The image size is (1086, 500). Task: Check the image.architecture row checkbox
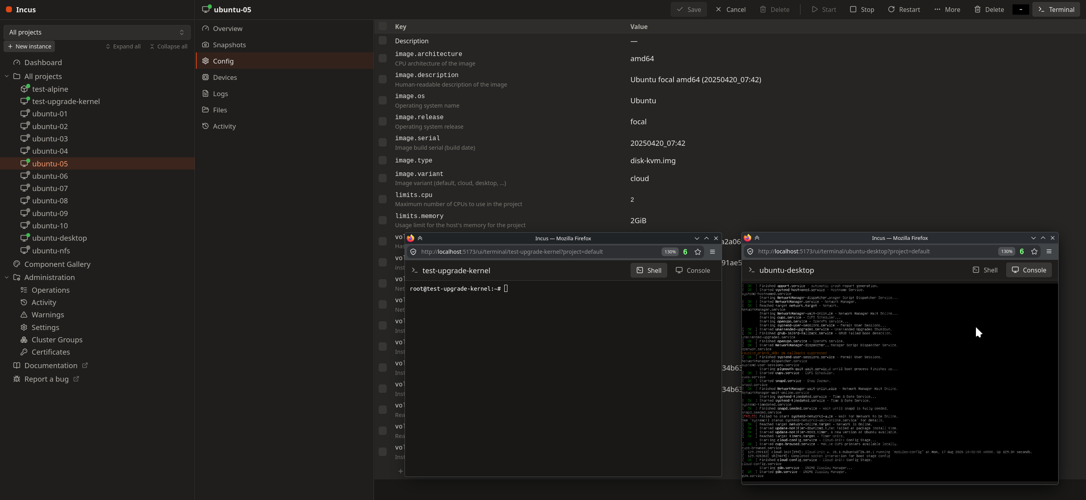[x=382, y=58]
